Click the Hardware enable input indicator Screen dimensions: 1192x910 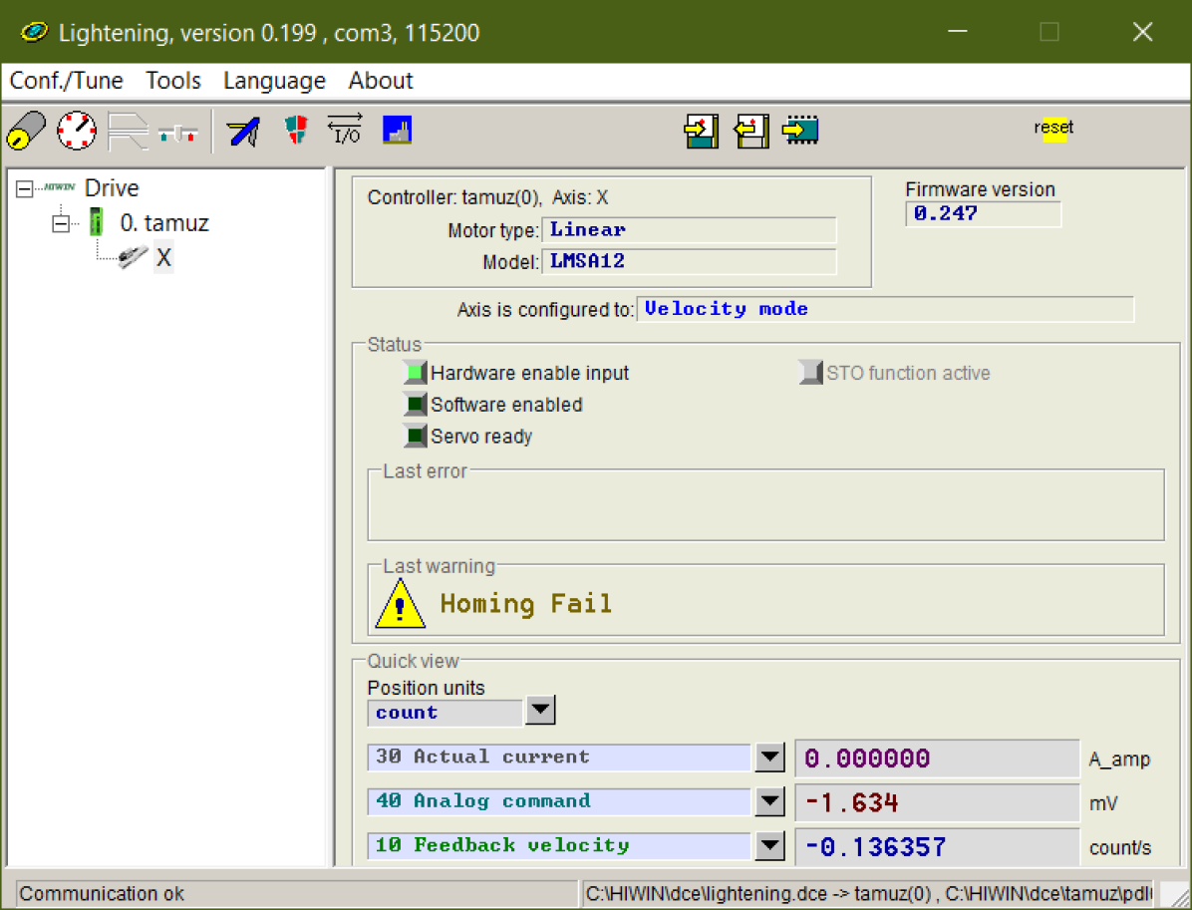coord(415,374)
